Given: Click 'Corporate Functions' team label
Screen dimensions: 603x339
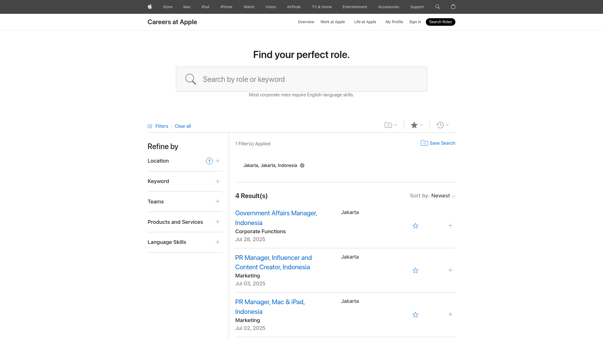Looking at the screenshot, I should coord(260,231).
